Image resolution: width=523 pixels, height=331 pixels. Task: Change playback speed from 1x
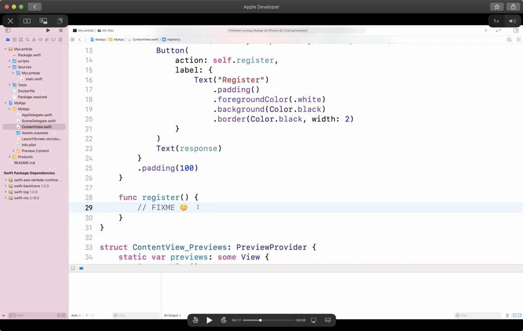tap(496, 21)
